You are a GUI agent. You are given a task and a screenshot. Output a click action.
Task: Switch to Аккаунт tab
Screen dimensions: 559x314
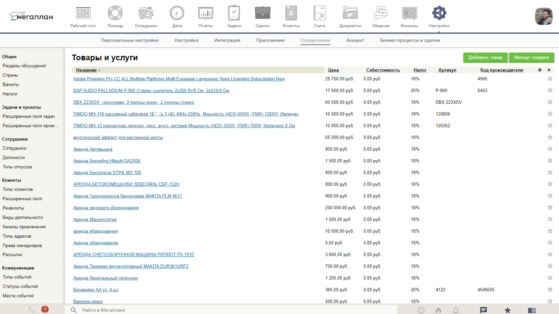pyautogui.click(x=355, y=40)
